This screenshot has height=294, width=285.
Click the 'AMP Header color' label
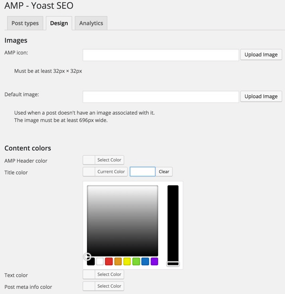pyautogui.click(x=26, y=161)
